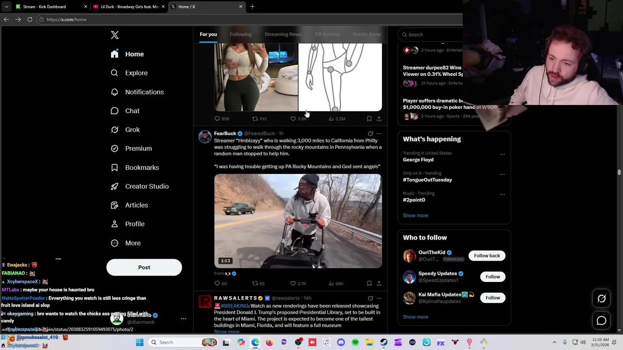Screen dimensions: 623x350
Task: Share the FearBuck post
Action: [x=379, y=283]
